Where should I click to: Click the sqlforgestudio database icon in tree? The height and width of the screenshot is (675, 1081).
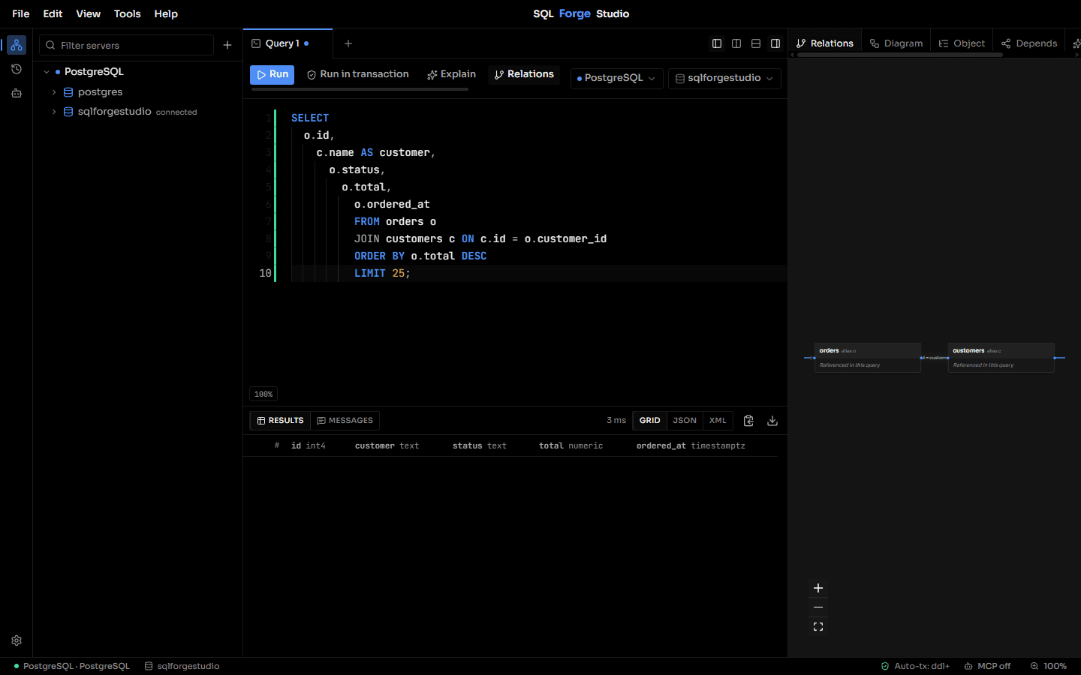pyautogui.click(x=68, y=112)
